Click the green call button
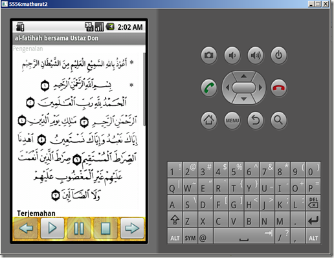This screenshot has width=334, height=258. point(208,88)
